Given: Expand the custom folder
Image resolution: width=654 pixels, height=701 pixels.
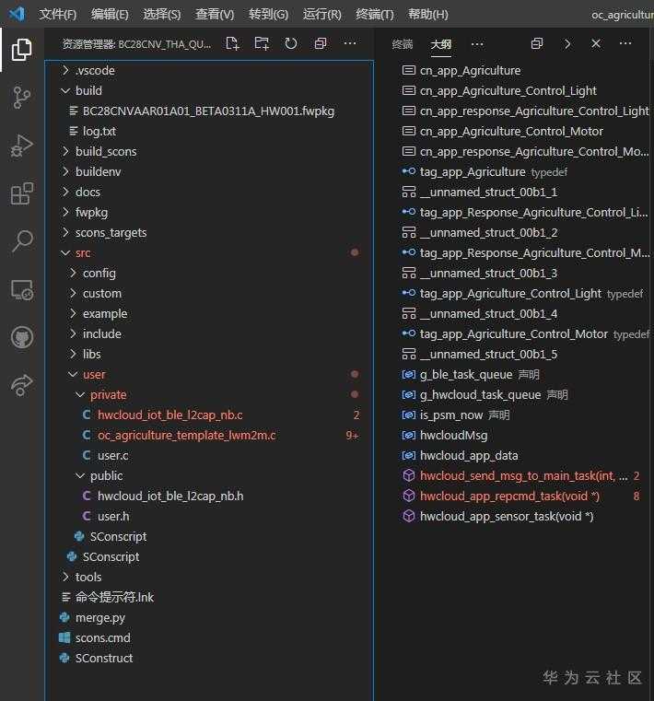Looking at the screenshot, I should 210,293.
